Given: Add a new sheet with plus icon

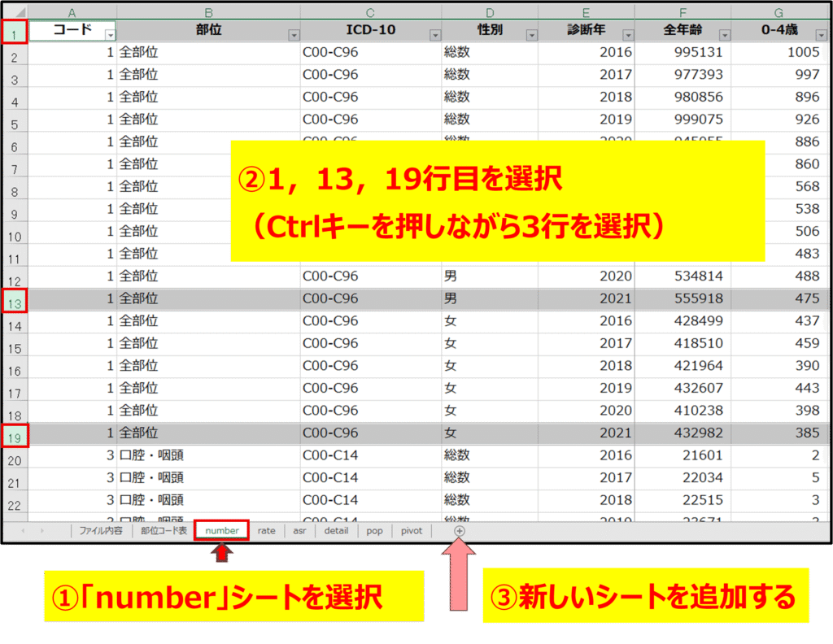Looking at the screenshot, I should (x=460, y=530).
